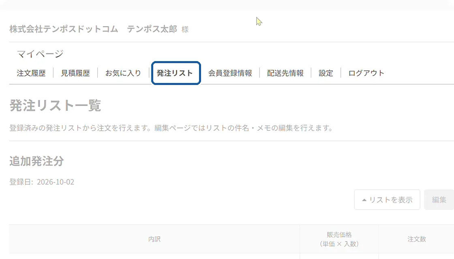Switch to the お気に入り tab
This screenshot has width=454, height=259.
(123, 73)
